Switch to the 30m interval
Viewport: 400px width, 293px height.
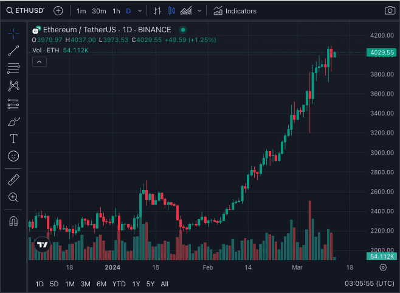point(99,11)
